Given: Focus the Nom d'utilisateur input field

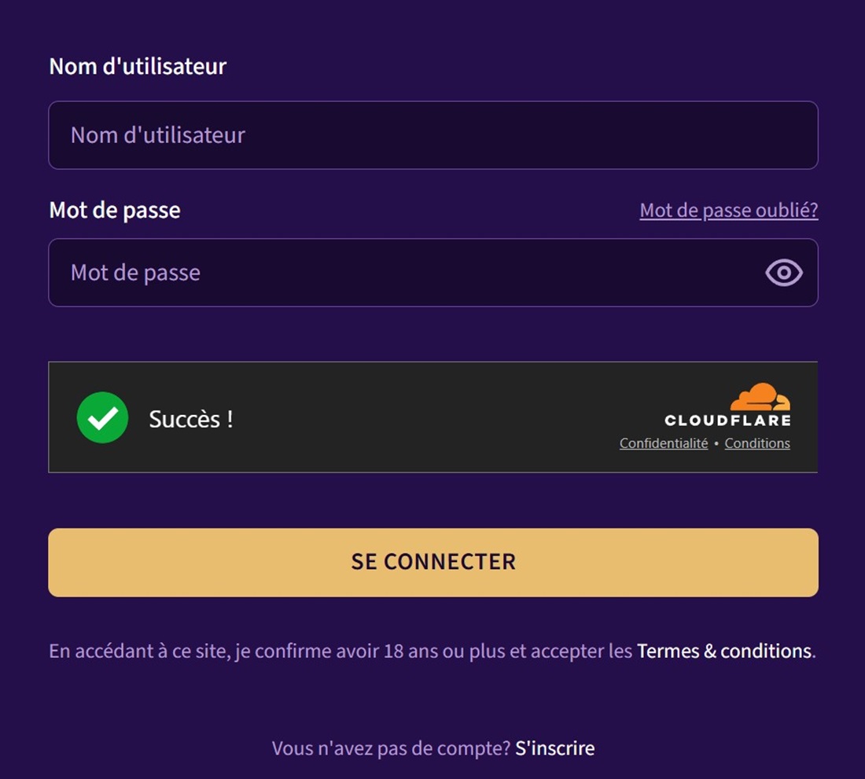Looking at the screenshot, I should point(433,135).
